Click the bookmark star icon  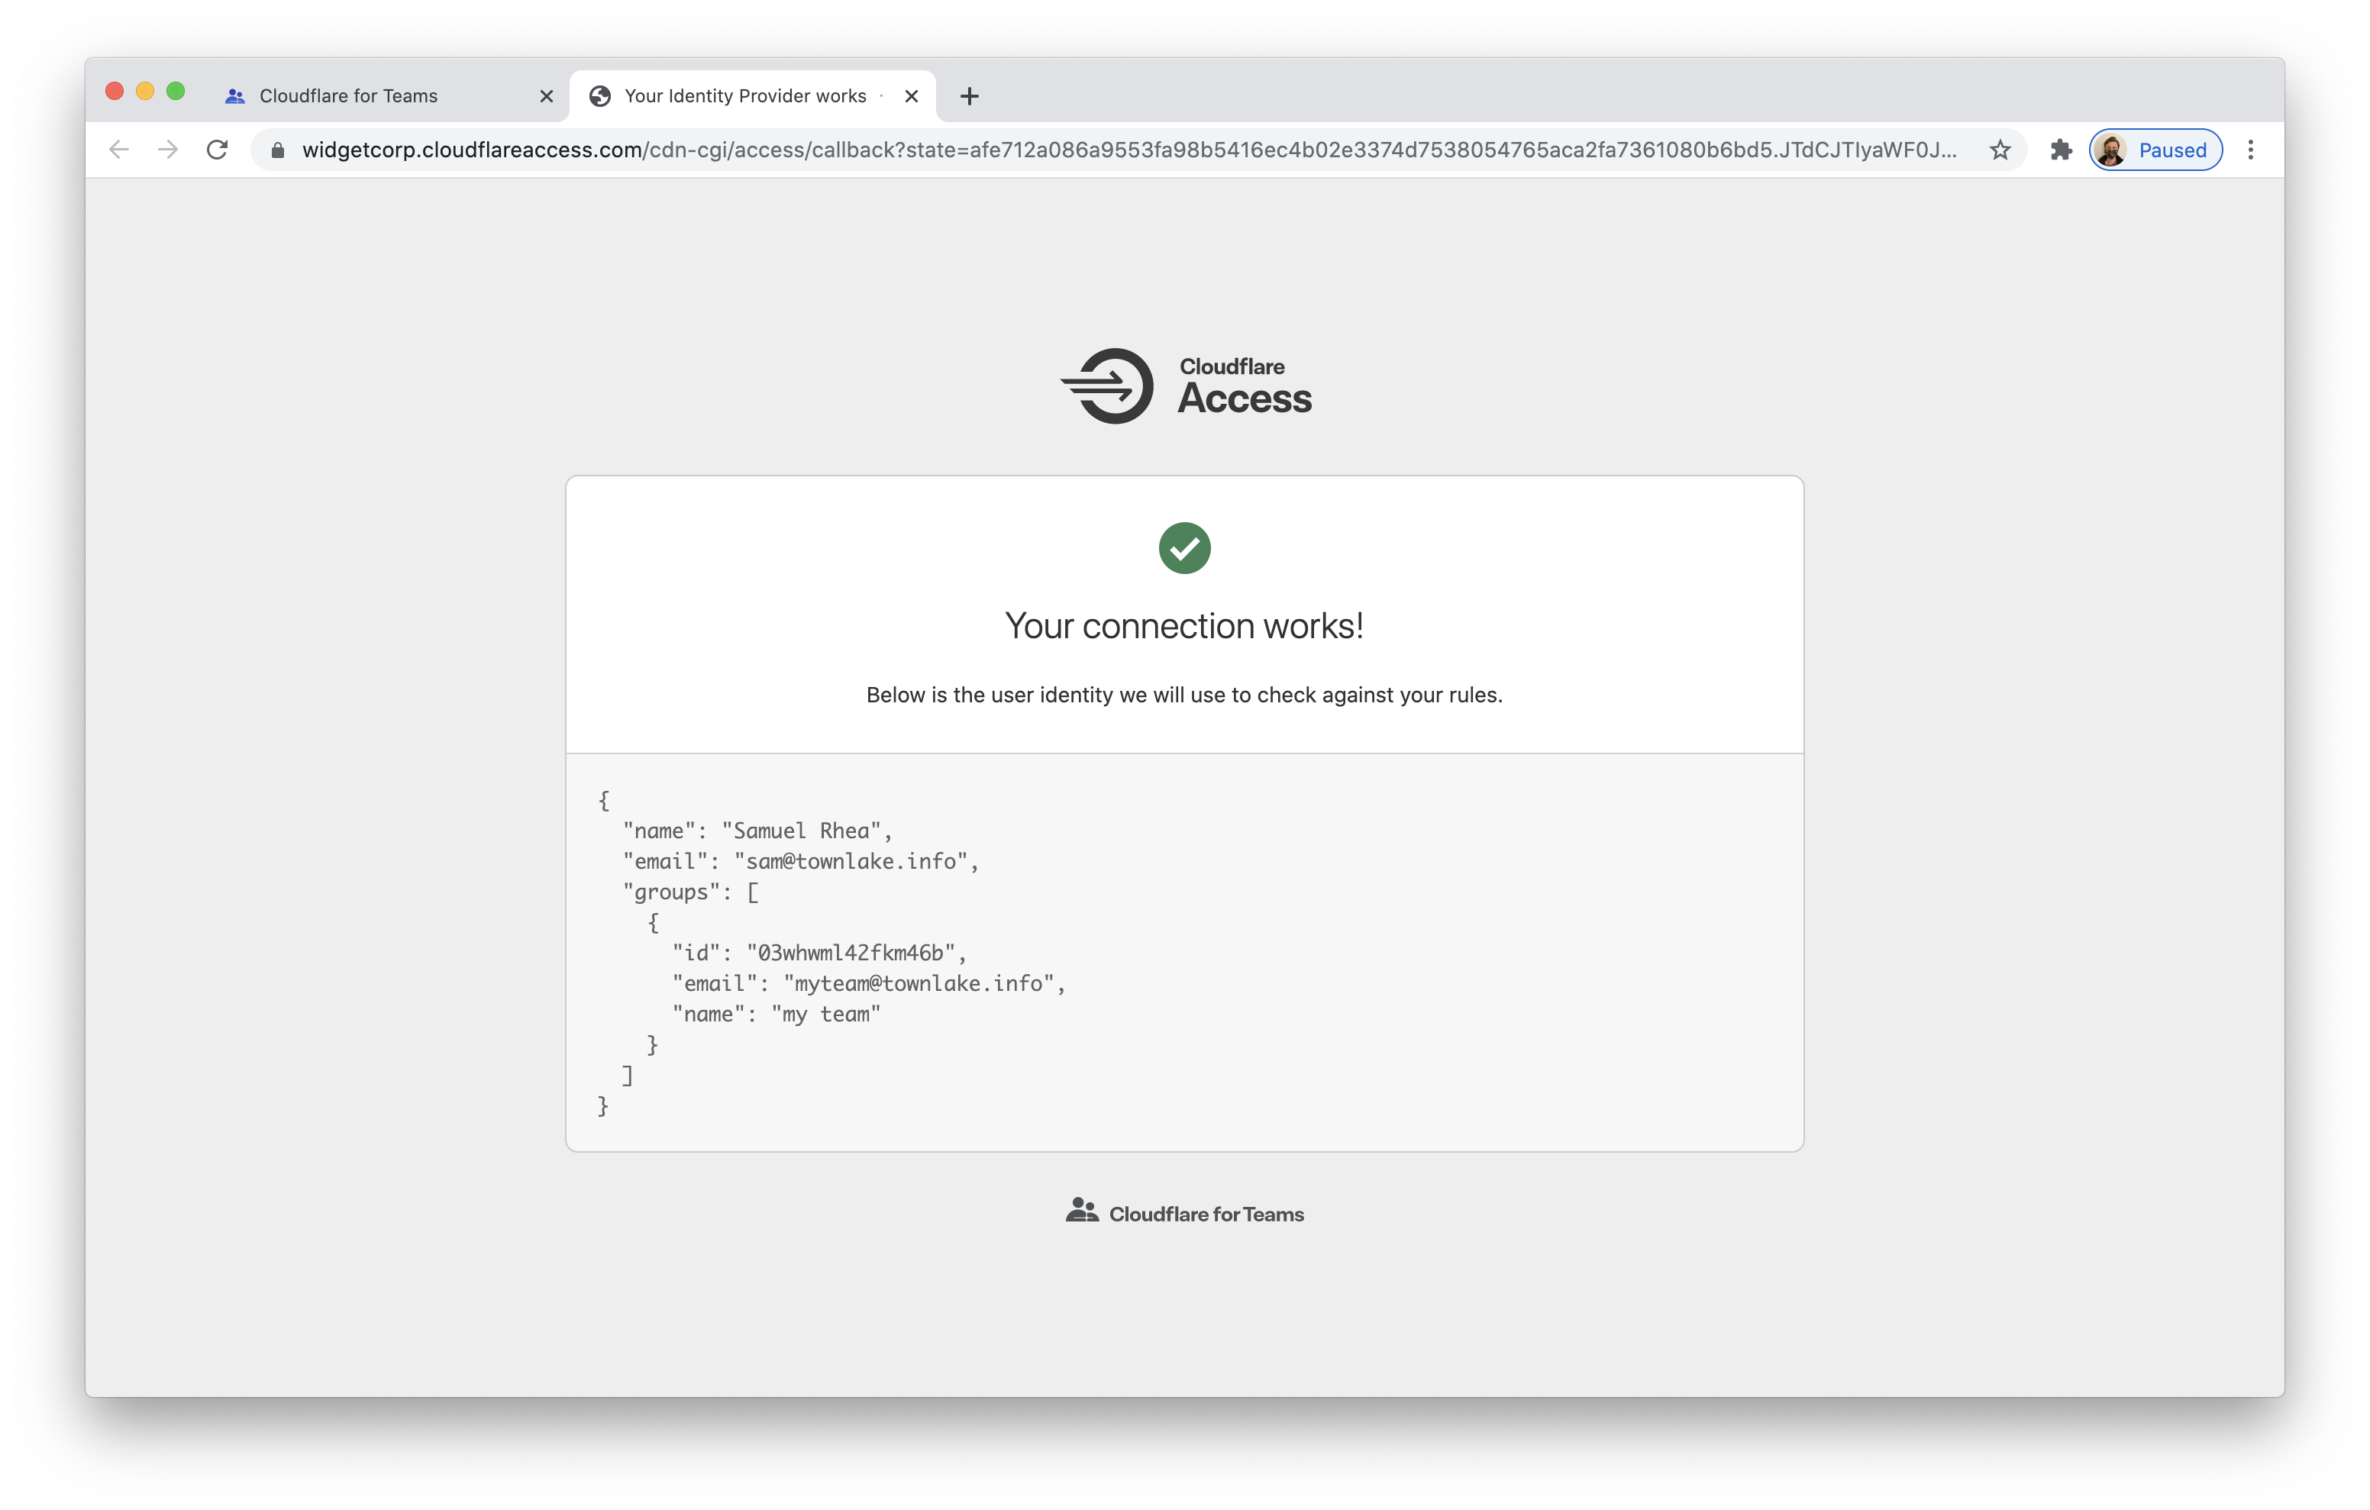(x=2000, y=150)
